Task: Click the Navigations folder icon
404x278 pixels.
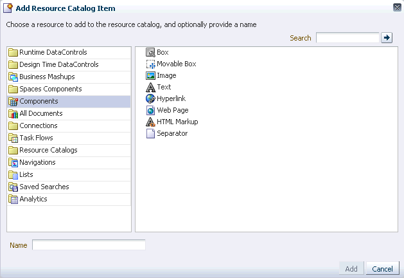Action: point(13,163)
